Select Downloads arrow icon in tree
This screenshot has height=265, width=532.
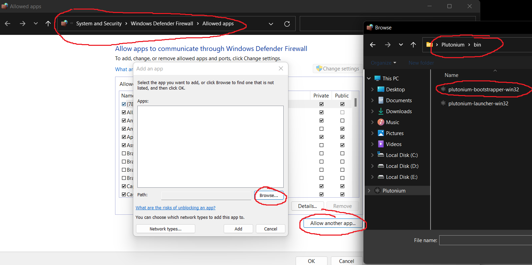(x=381, y=111)
